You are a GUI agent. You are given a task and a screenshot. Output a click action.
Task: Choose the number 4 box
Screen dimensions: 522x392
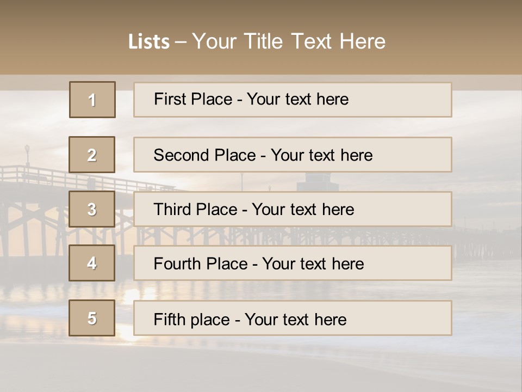point(92,263)
